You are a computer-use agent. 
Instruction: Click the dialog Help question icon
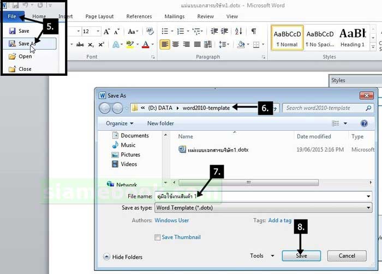pyautogui.click(x=364, y=124)
